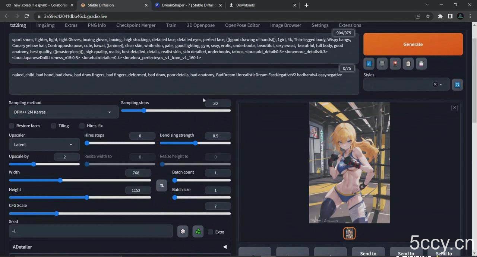Toggle the seed Extra checkbox

click(x=211, y=232)
